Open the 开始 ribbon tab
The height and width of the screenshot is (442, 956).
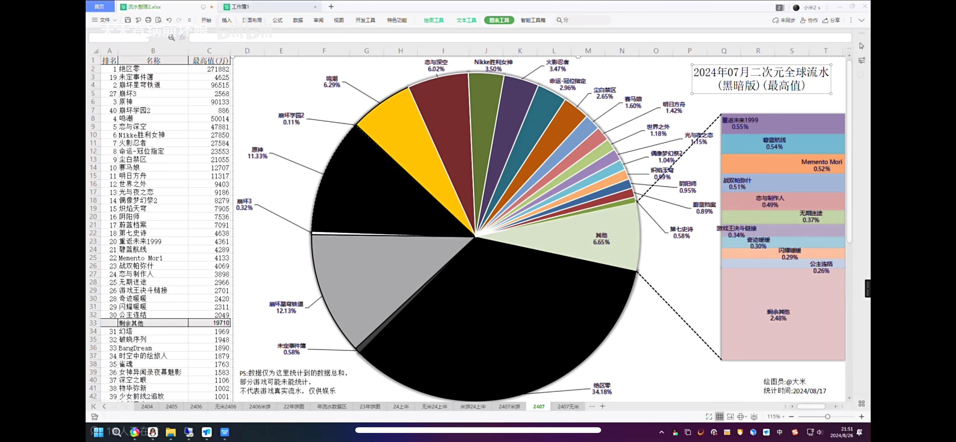coord(206,20)
